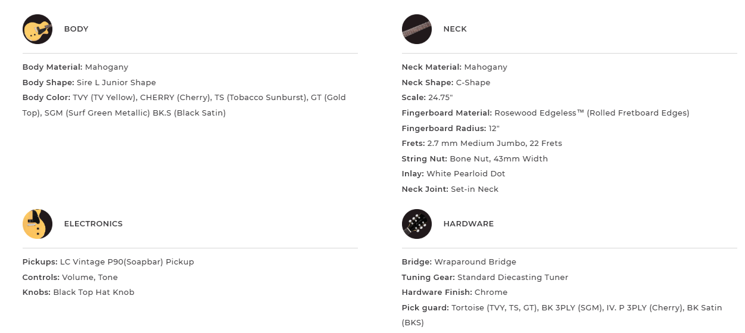The image size is (745, 333).
Task: Click the Neck Shape: C-Shape line
Action: coord(445,83)
